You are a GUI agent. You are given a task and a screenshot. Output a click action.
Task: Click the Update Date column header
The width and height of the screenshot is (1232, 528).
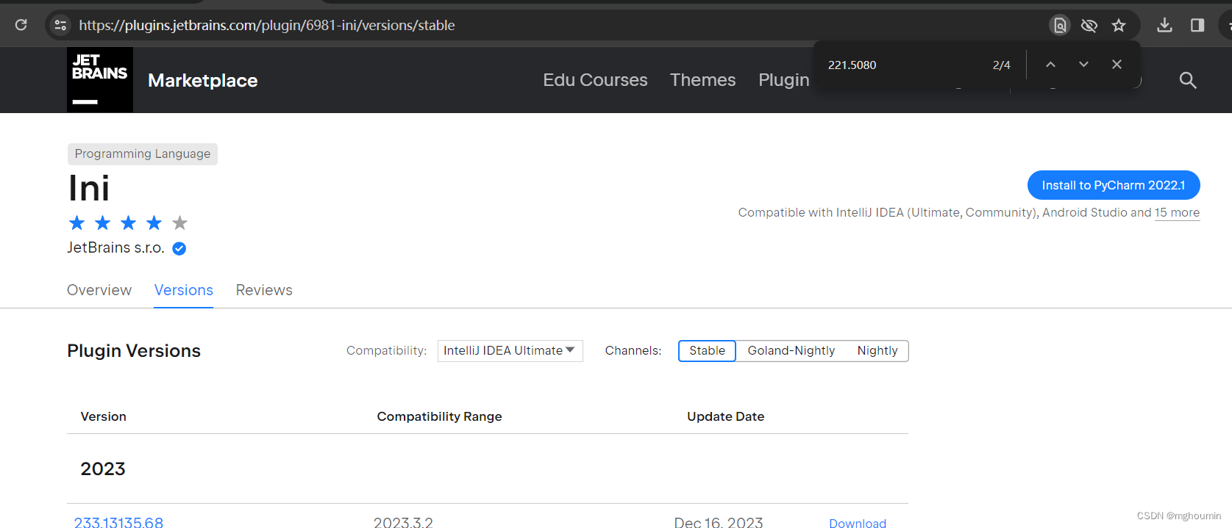pos(726,416)
